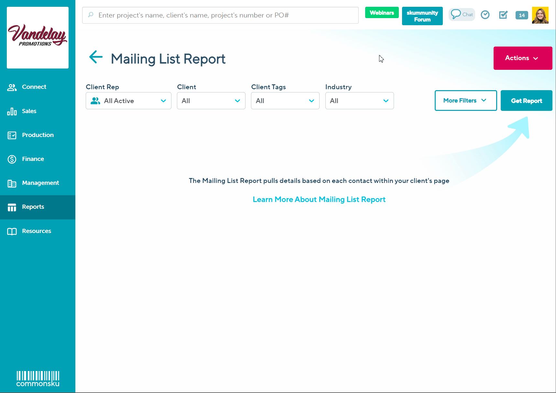The width and height of the screenshot is (556, 393).
Task: Follow Learn More About Mailing List Report link
Action: coord(319,199)
